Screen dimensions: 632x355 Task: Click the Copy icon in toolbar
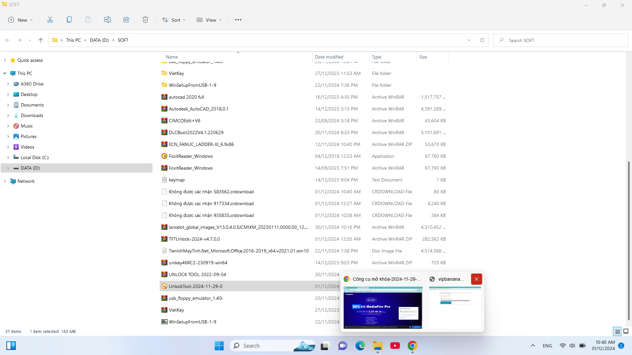click(69, 20)
